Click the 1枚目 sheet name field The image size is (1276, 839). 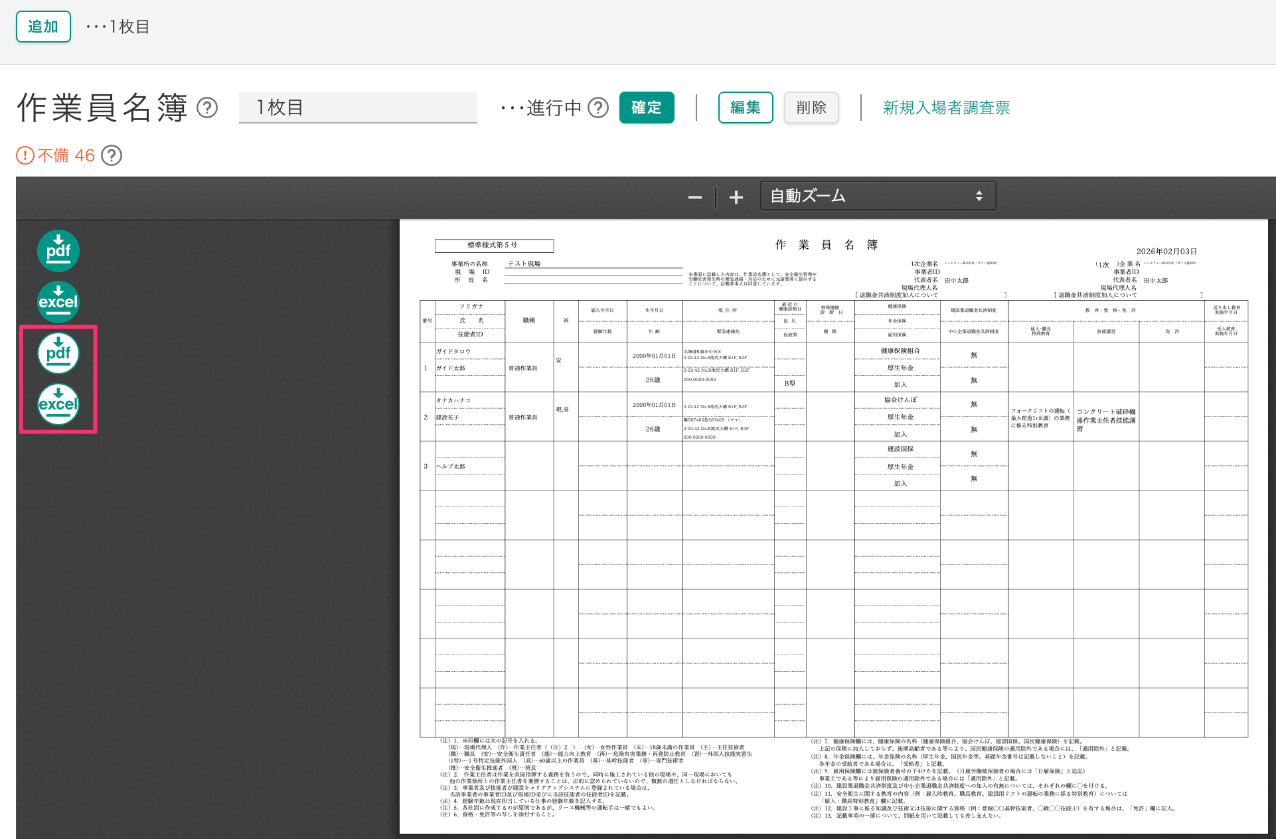(358, 108)
